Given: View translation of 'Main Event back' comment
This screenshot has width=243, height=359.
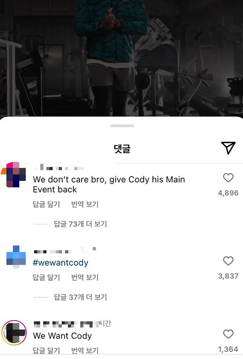Looking at the screenshot, I should (x=85, y=204).
